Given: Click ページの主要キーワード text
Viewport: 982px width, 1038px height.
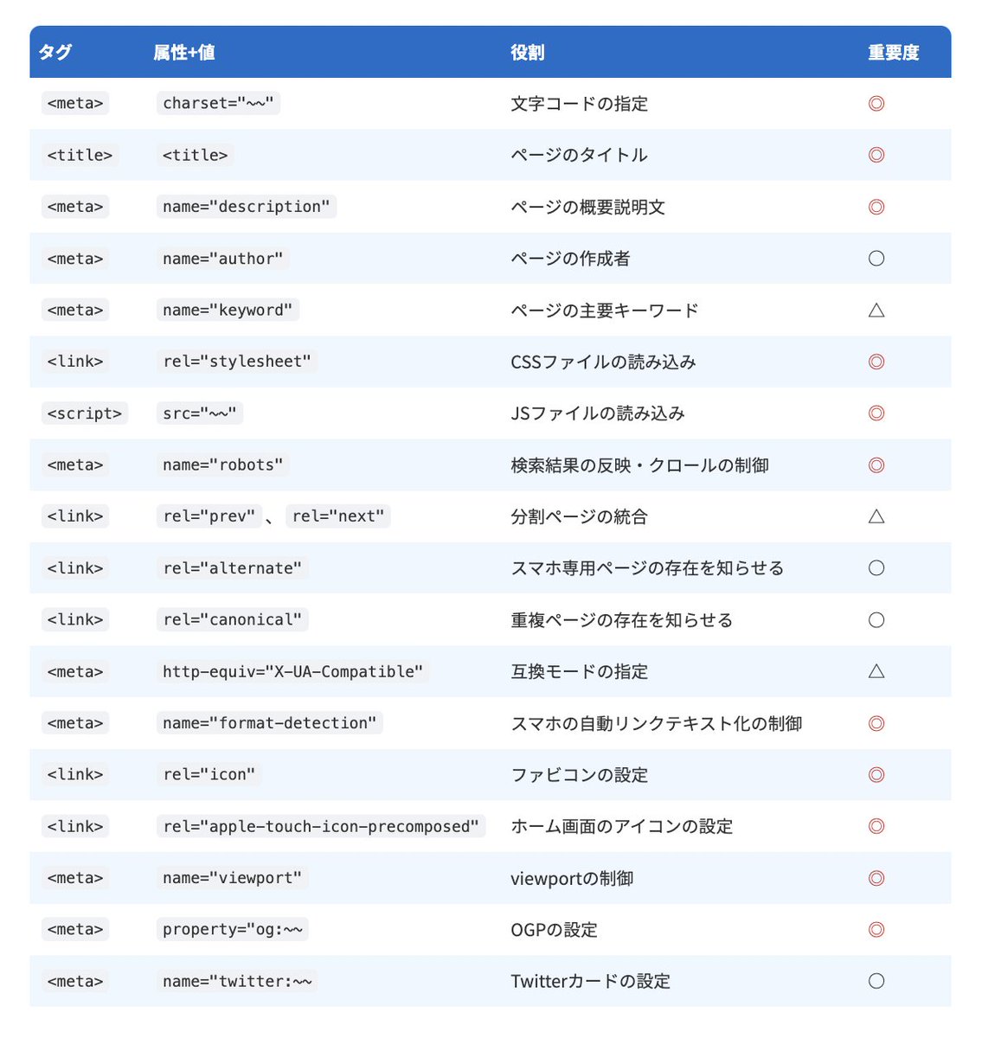Looking at the screenshot, I should click(x=604, y=310).
